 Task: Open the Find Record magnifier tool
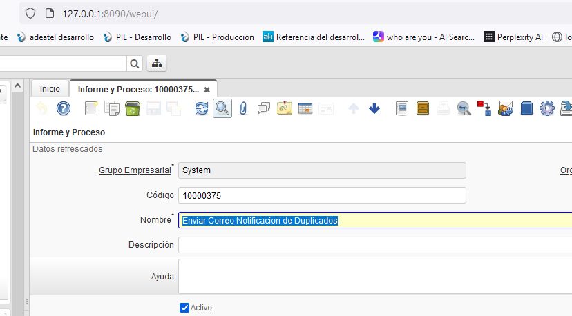tap(222, 108)
